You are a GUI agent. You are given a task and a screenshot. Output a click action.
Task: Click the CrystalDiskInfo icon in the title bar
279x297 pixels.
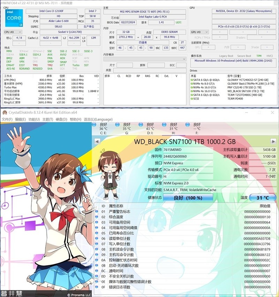[x=4, y=113]
